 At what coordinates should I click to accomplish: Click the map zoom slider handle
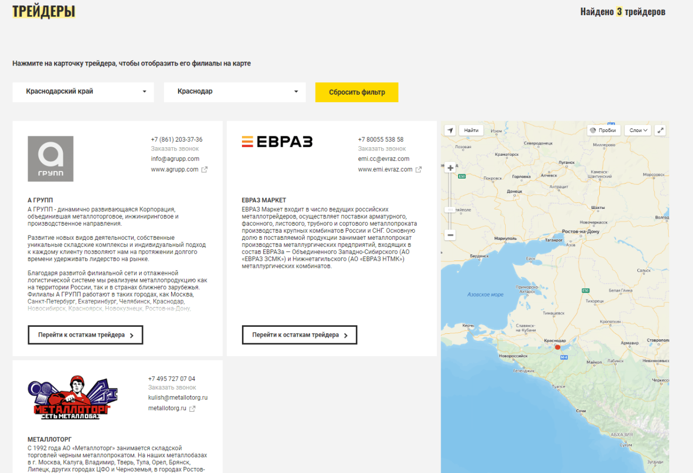(450, 210)
